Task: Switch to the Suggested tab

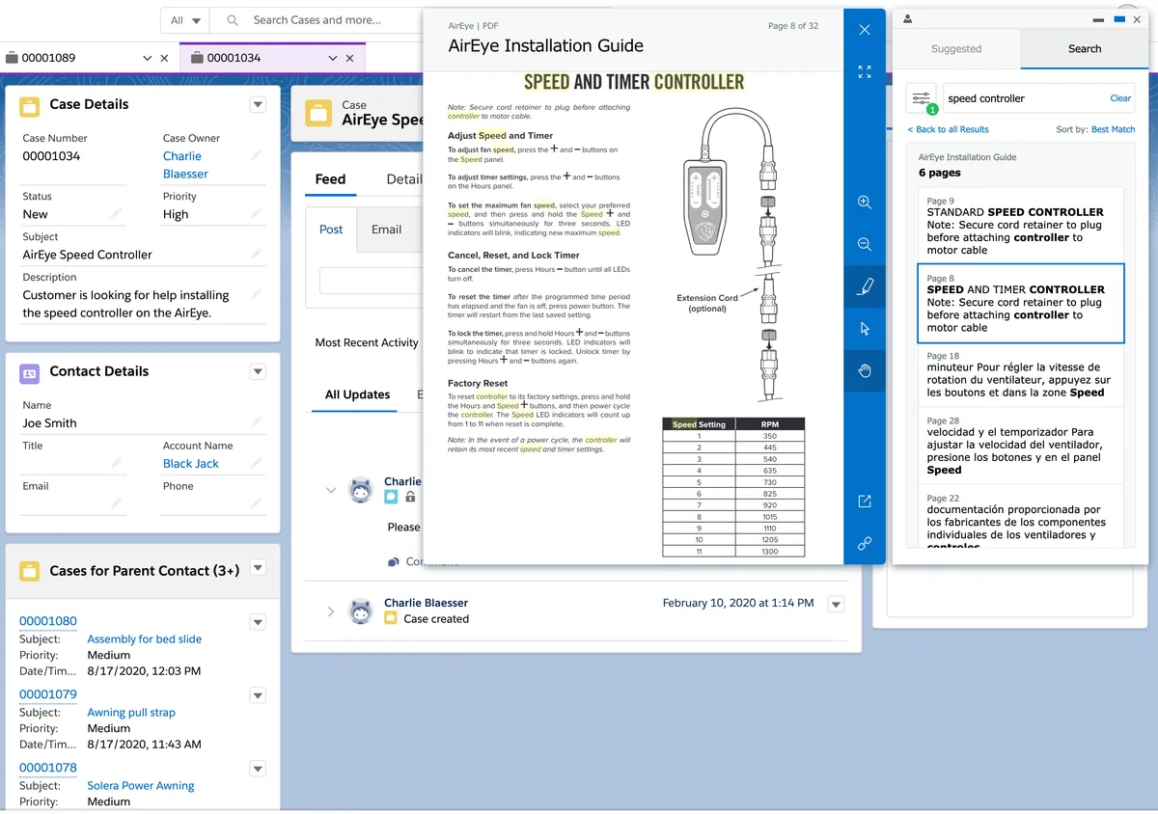Action: [x=956, y=48]
